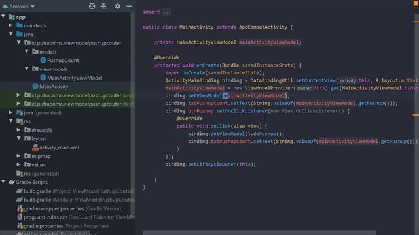Viewport: 419px width, 235px height.
Task: Click 'setViewModel' method call
Action: coord(205,96)
